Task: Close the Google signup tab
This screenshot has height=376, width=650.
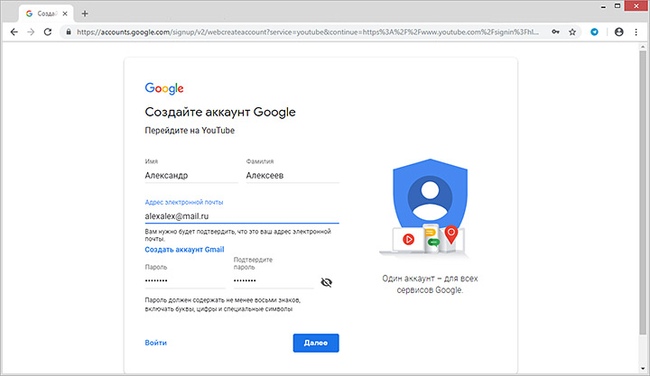Action: click(65, 14)
